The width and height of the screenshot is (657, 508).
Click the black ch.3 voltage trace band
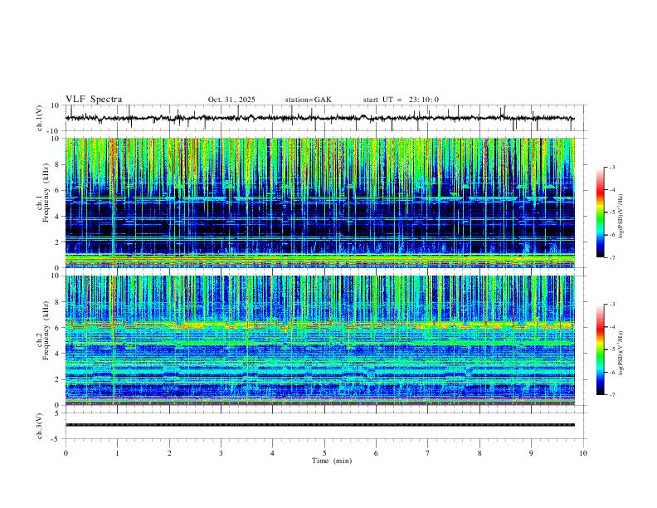click(x=319, y=425)
